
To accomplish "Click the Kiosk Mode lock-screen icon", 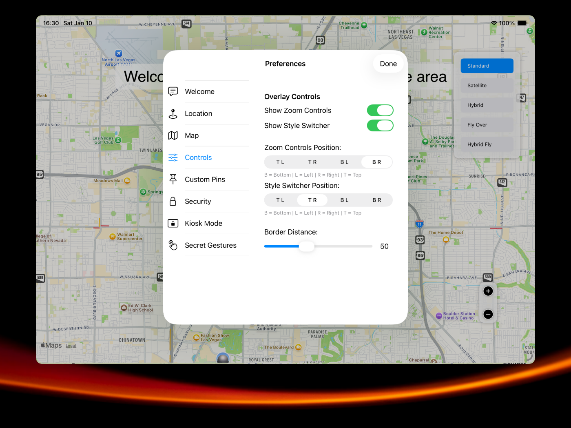I will [173, 223].
